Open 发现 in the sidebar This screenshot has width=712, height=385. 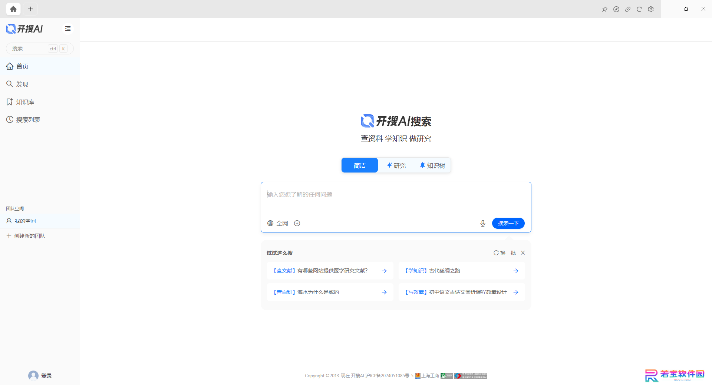click(x=40, y=84)
